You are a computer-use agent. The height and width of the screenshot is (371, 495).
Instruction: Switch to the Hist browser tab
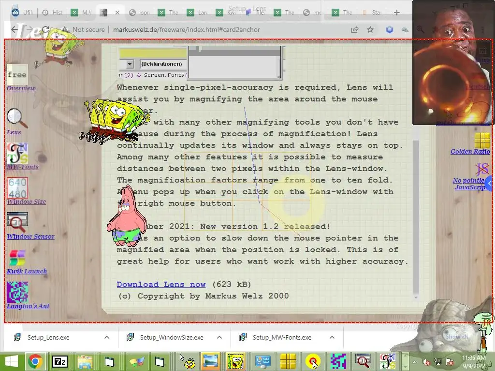click(52, 12)
